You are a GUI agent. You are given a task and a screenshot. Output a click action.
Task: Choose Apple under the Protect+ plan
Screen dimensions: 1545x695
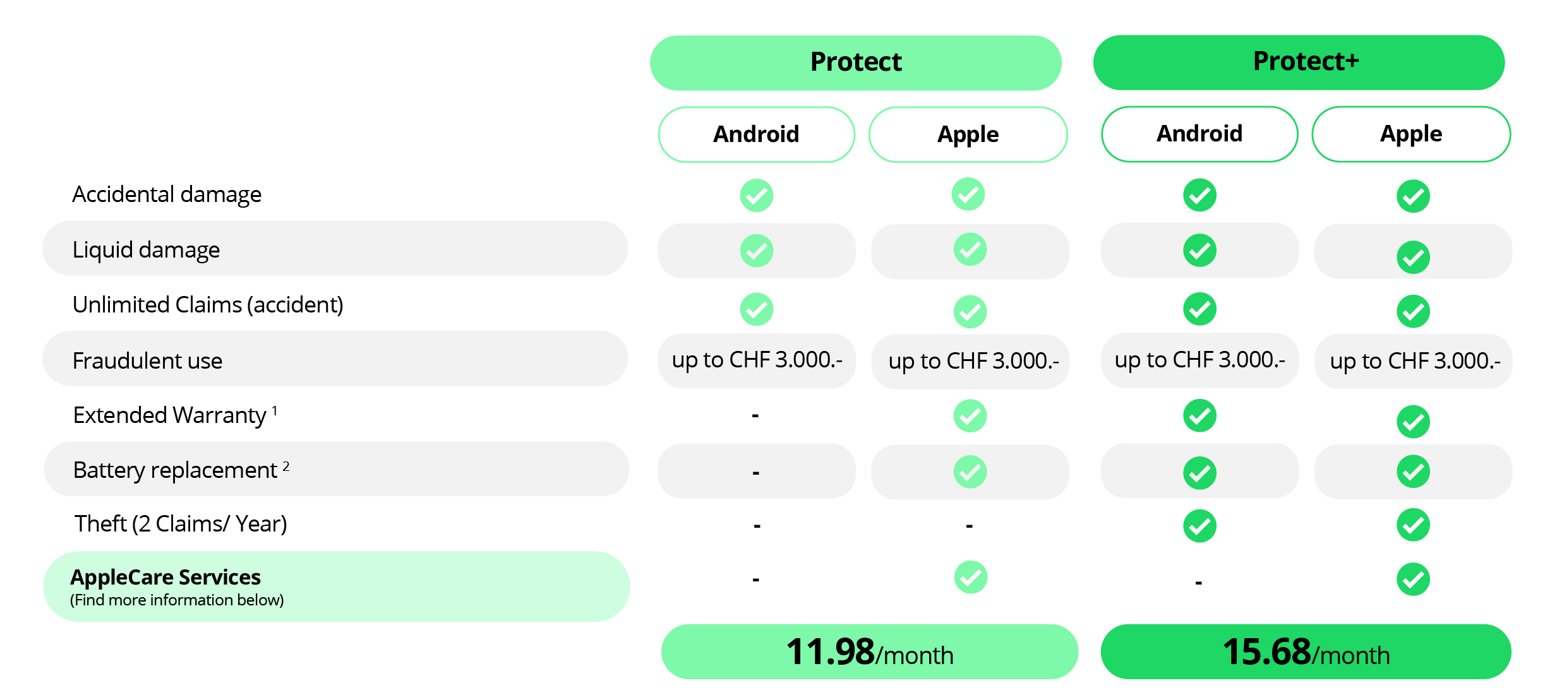click(1410, 134)
